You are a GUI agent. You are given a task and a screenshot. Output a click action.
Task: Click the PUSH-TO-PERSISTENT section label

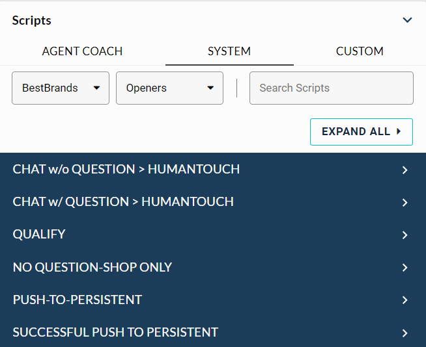78,300
